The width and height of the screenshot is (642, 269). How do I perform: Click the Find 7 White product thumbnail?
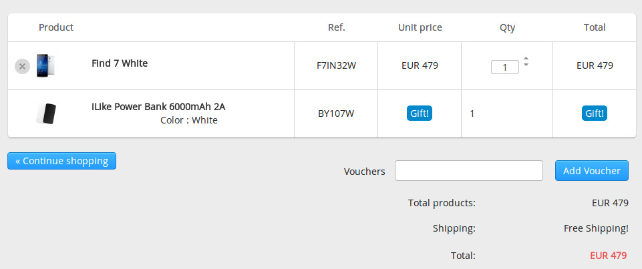point(45,65)
